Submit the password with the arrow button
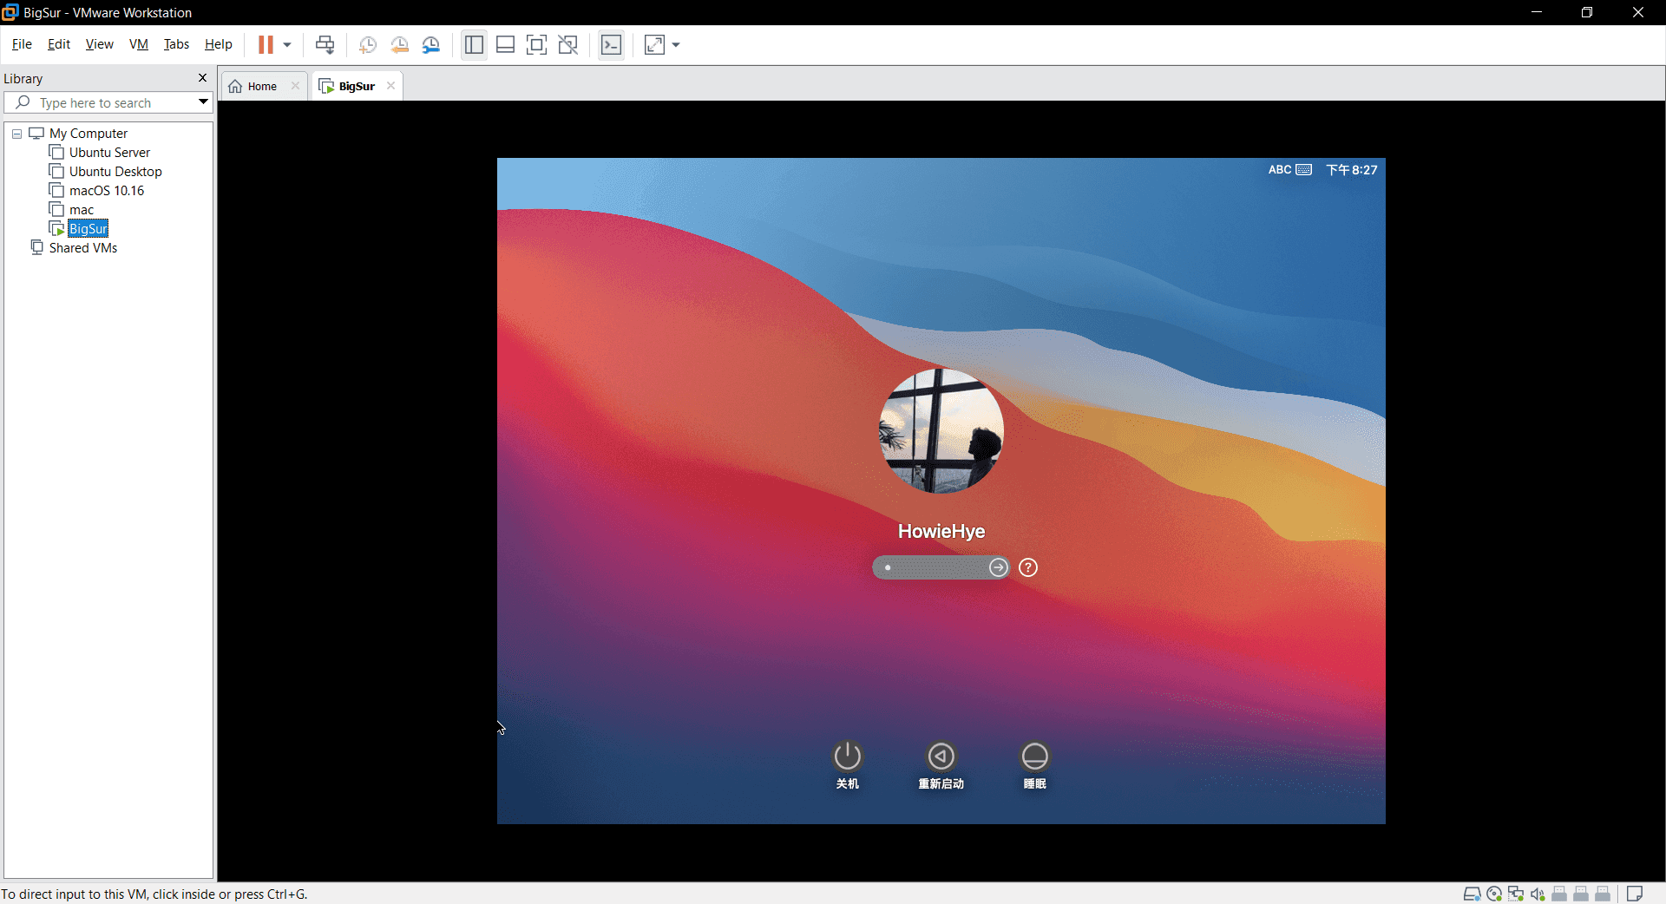Image resolution: width=1666 pixels, height=904 pixels. pyautogui.click(x=999, y=567)
